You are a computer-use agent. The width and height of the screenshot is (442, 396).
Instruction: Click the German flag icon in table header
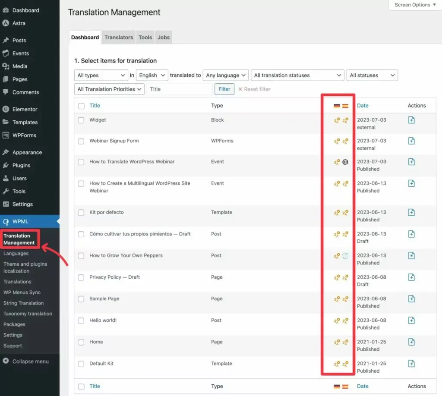(x=337, y=106)
